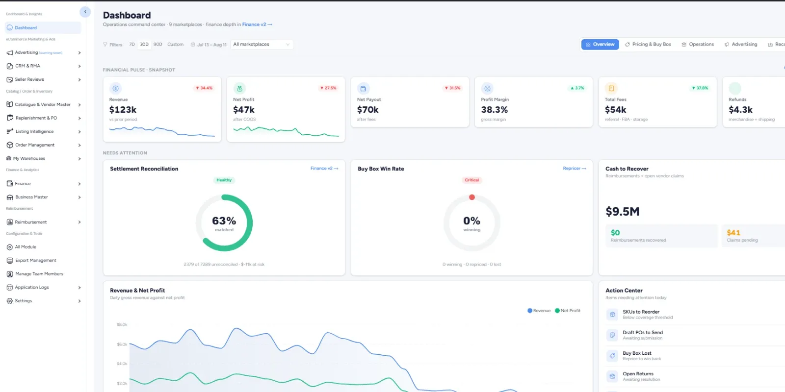Click the My Warehouses sidebar icon

[9, 158]
